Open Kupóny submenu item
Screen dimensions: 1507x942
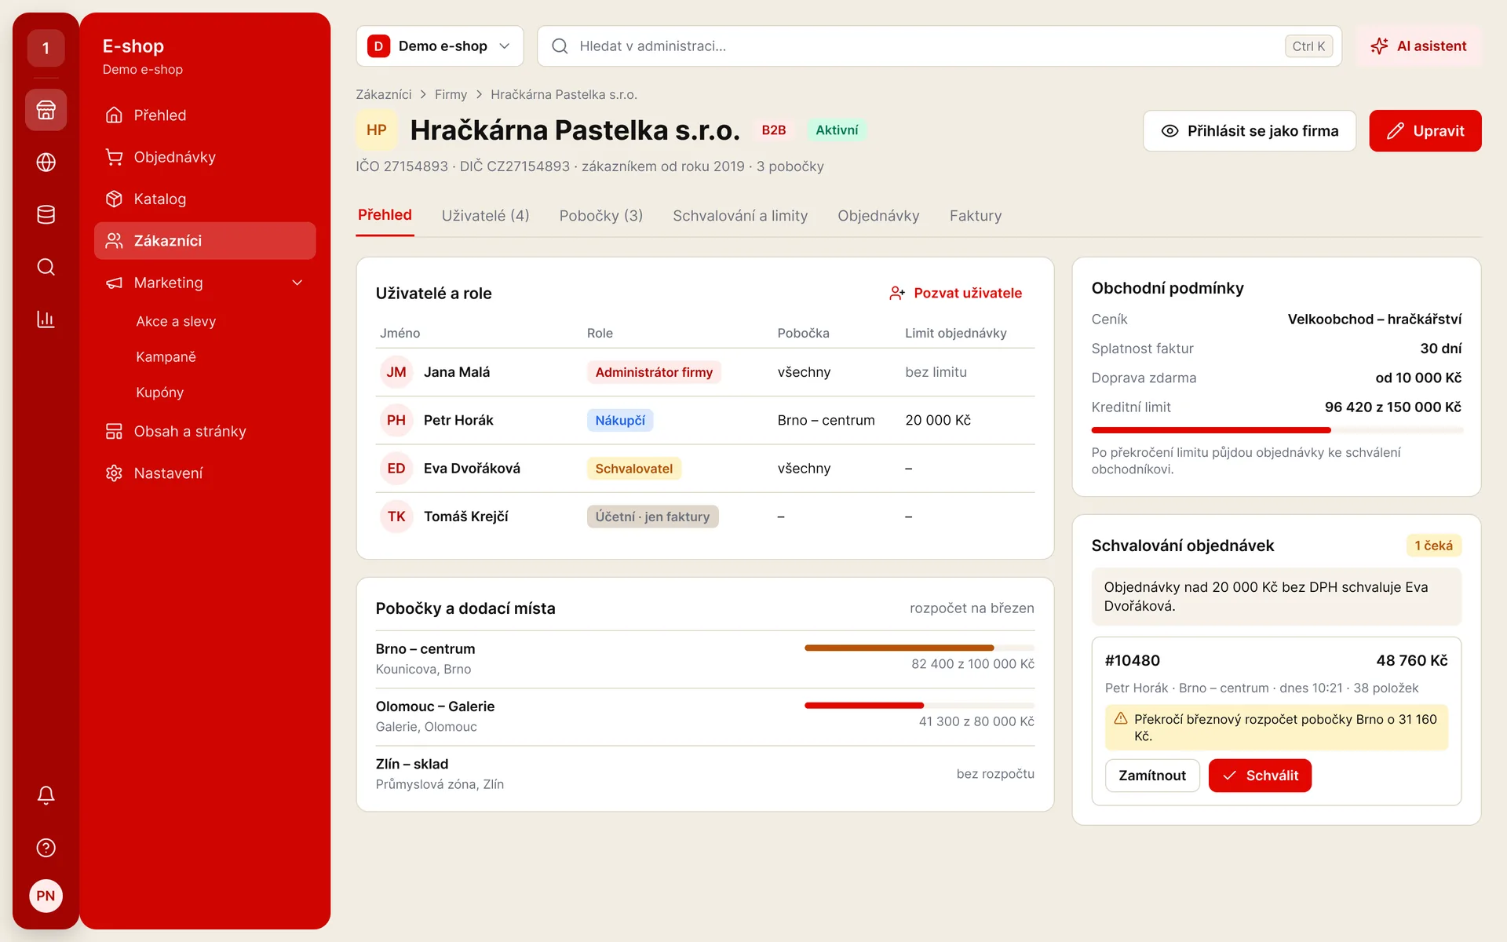pos(159,392)
